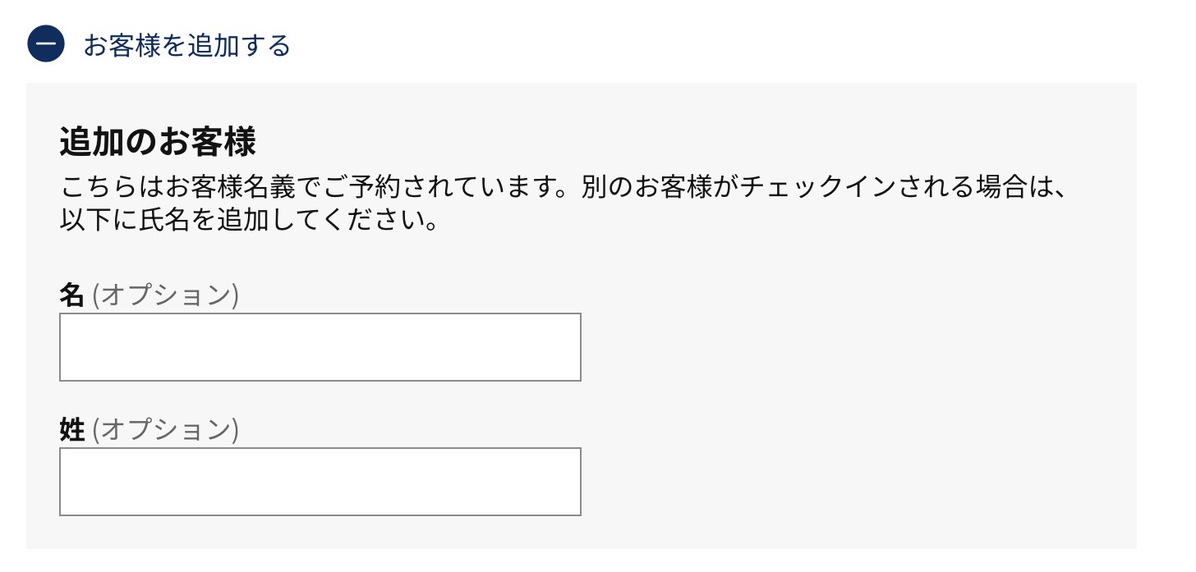Screen dimensions: 1196x572
Task: Open the お客様を追加する header link
Action: pos(186,46)
